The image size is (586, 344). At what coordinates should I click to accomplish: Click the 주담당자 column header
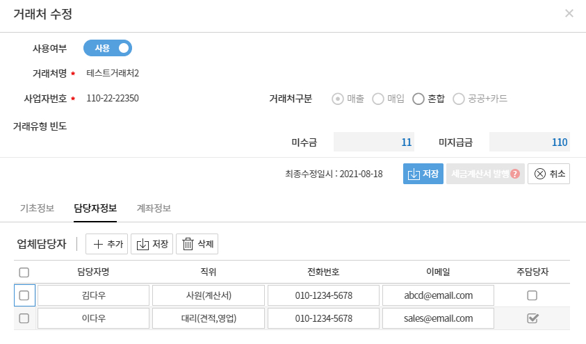[x=532, y=272]
